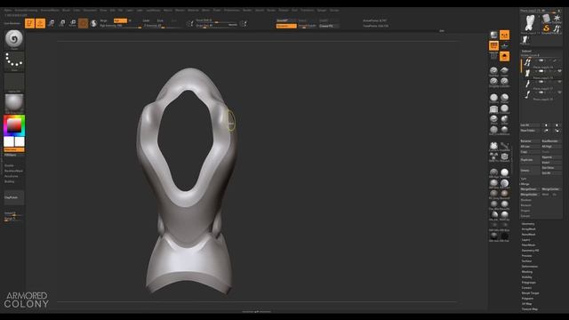Click the SimpleBrush S tool icon
Screen dimensions: 569x320
click(546, 28)
